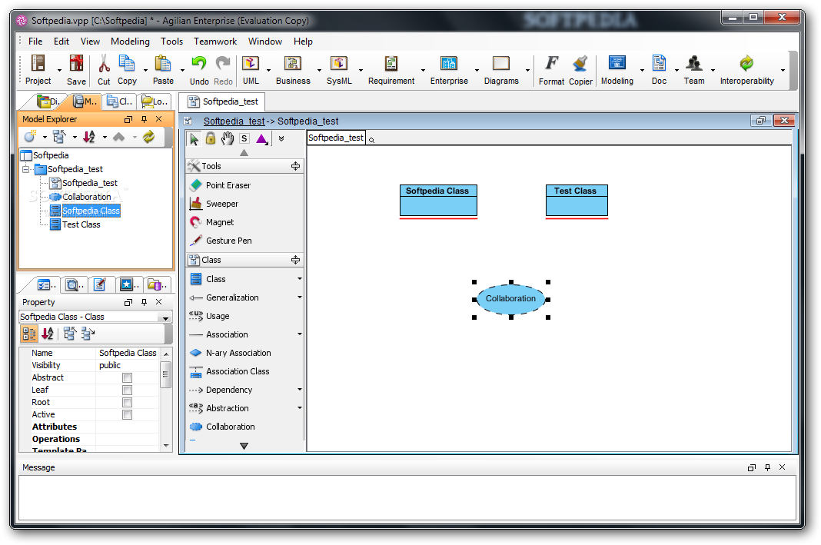Screen dimensions: 821x545
Task: Open the Abstraction tool dropdown arrow
Action: point(300,408)
